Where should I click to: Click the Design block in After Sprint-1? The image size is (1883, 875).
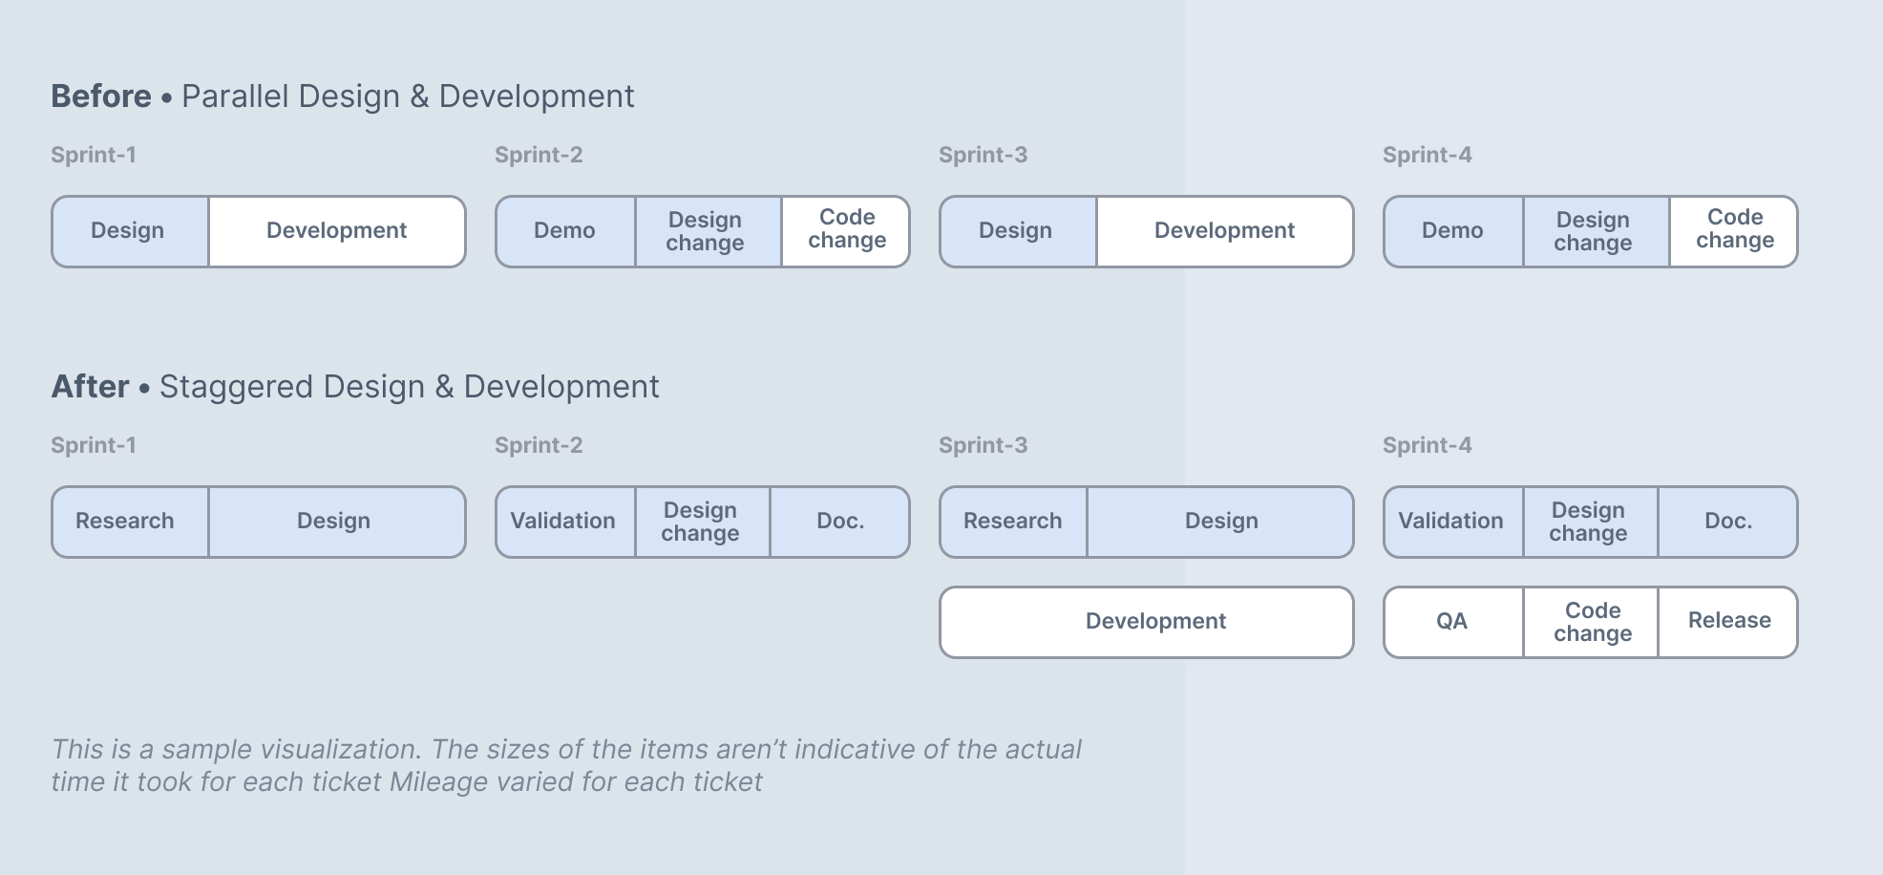click(337, 522)
